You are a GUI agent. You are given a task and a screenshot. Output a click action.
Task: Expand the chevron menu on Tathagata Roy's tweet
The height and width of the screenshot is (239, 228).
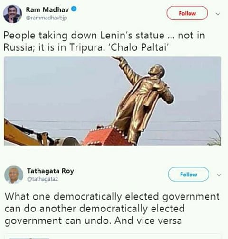click(x=219, y=175)
